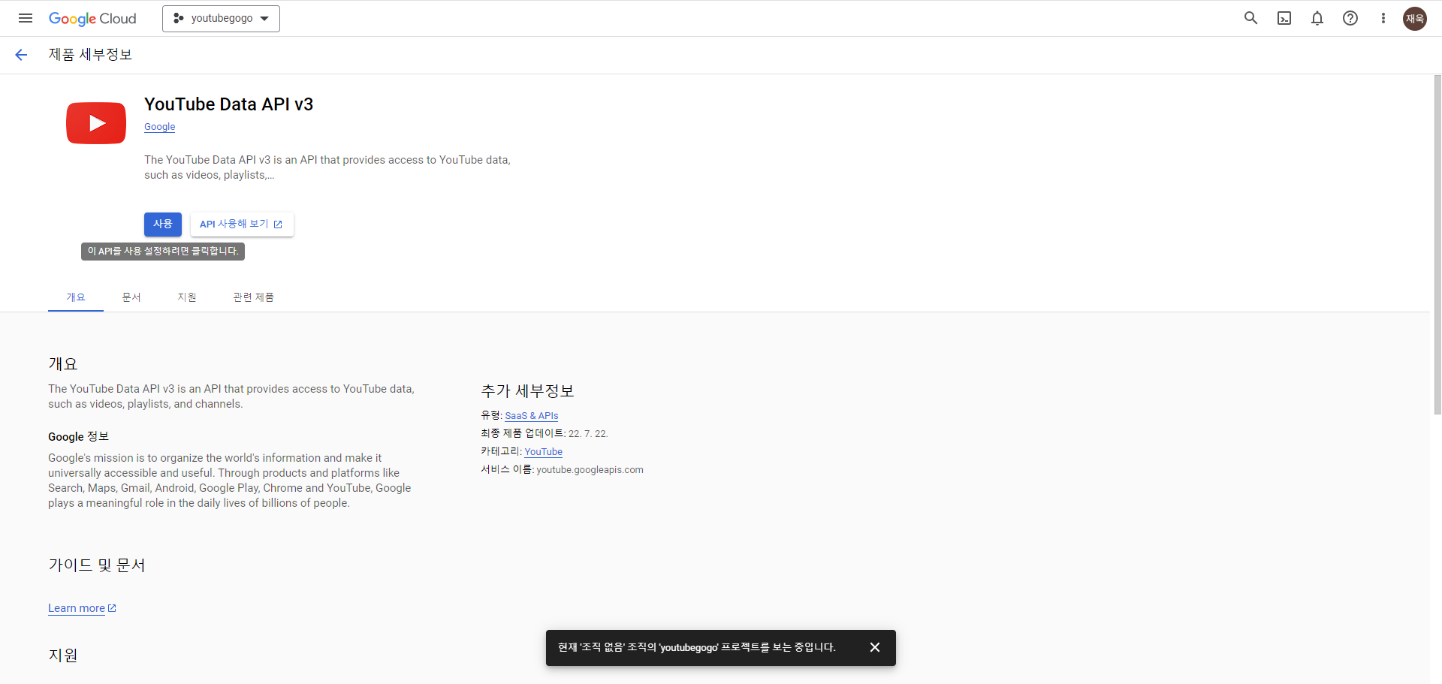Click the blue 사용 enable button
The image size is (1442, 684).
(x=163, y=224)
